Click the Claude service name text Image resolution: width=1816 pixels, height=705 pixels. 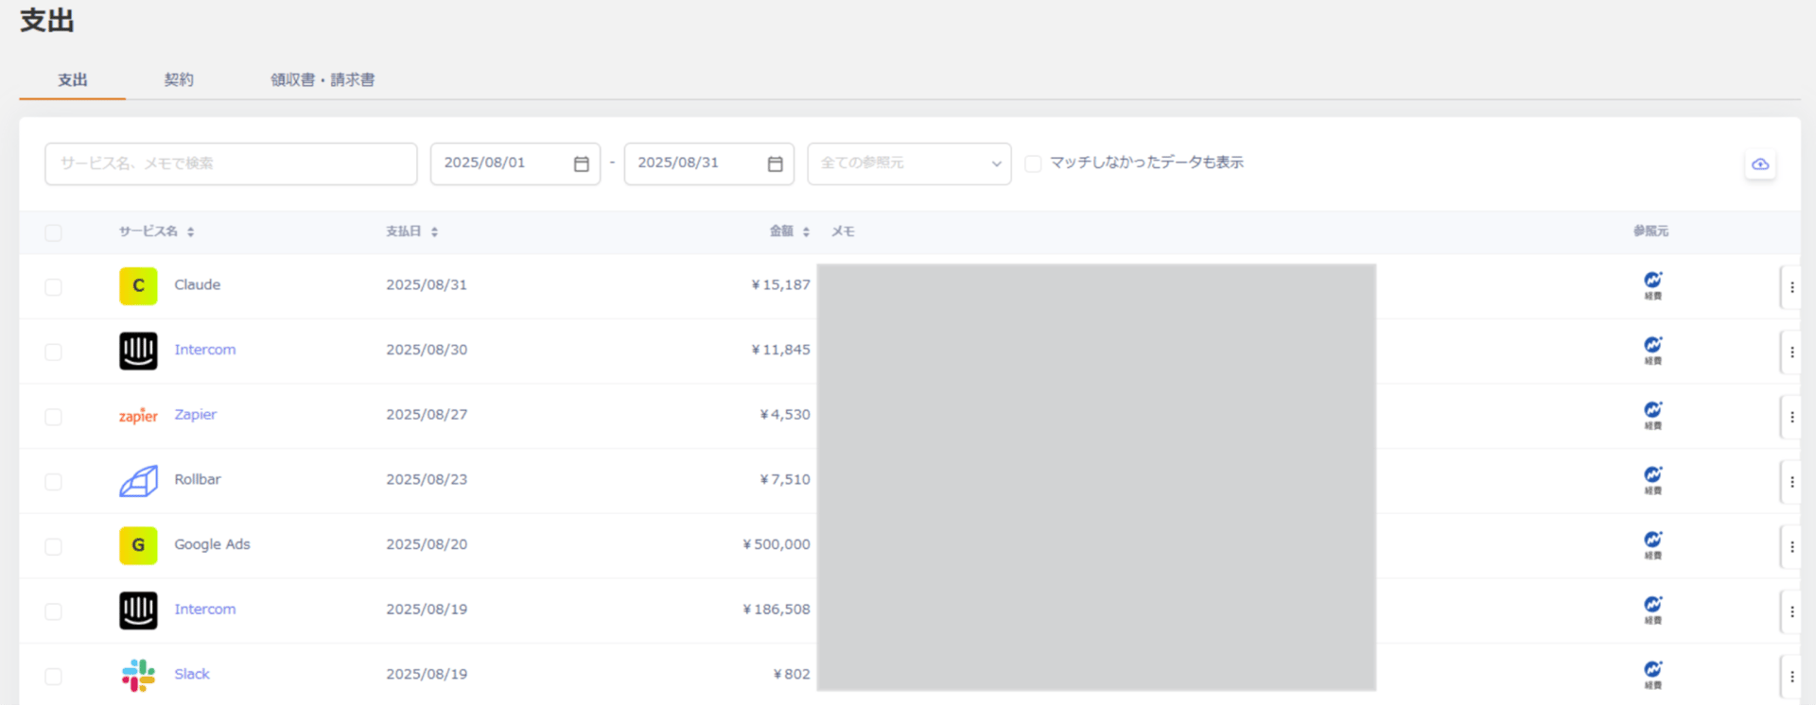click(x=198, y=284)
